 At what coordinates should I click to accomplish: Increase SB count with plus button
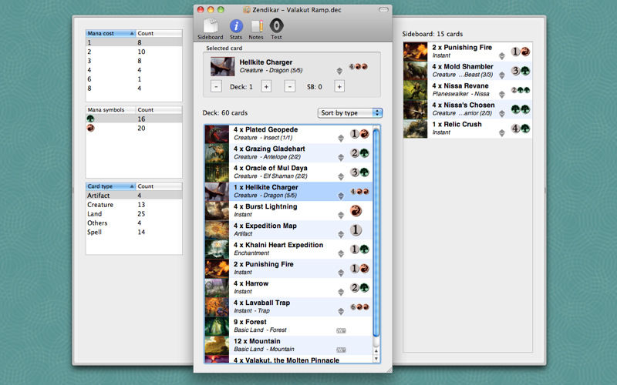tap(339, 86)
